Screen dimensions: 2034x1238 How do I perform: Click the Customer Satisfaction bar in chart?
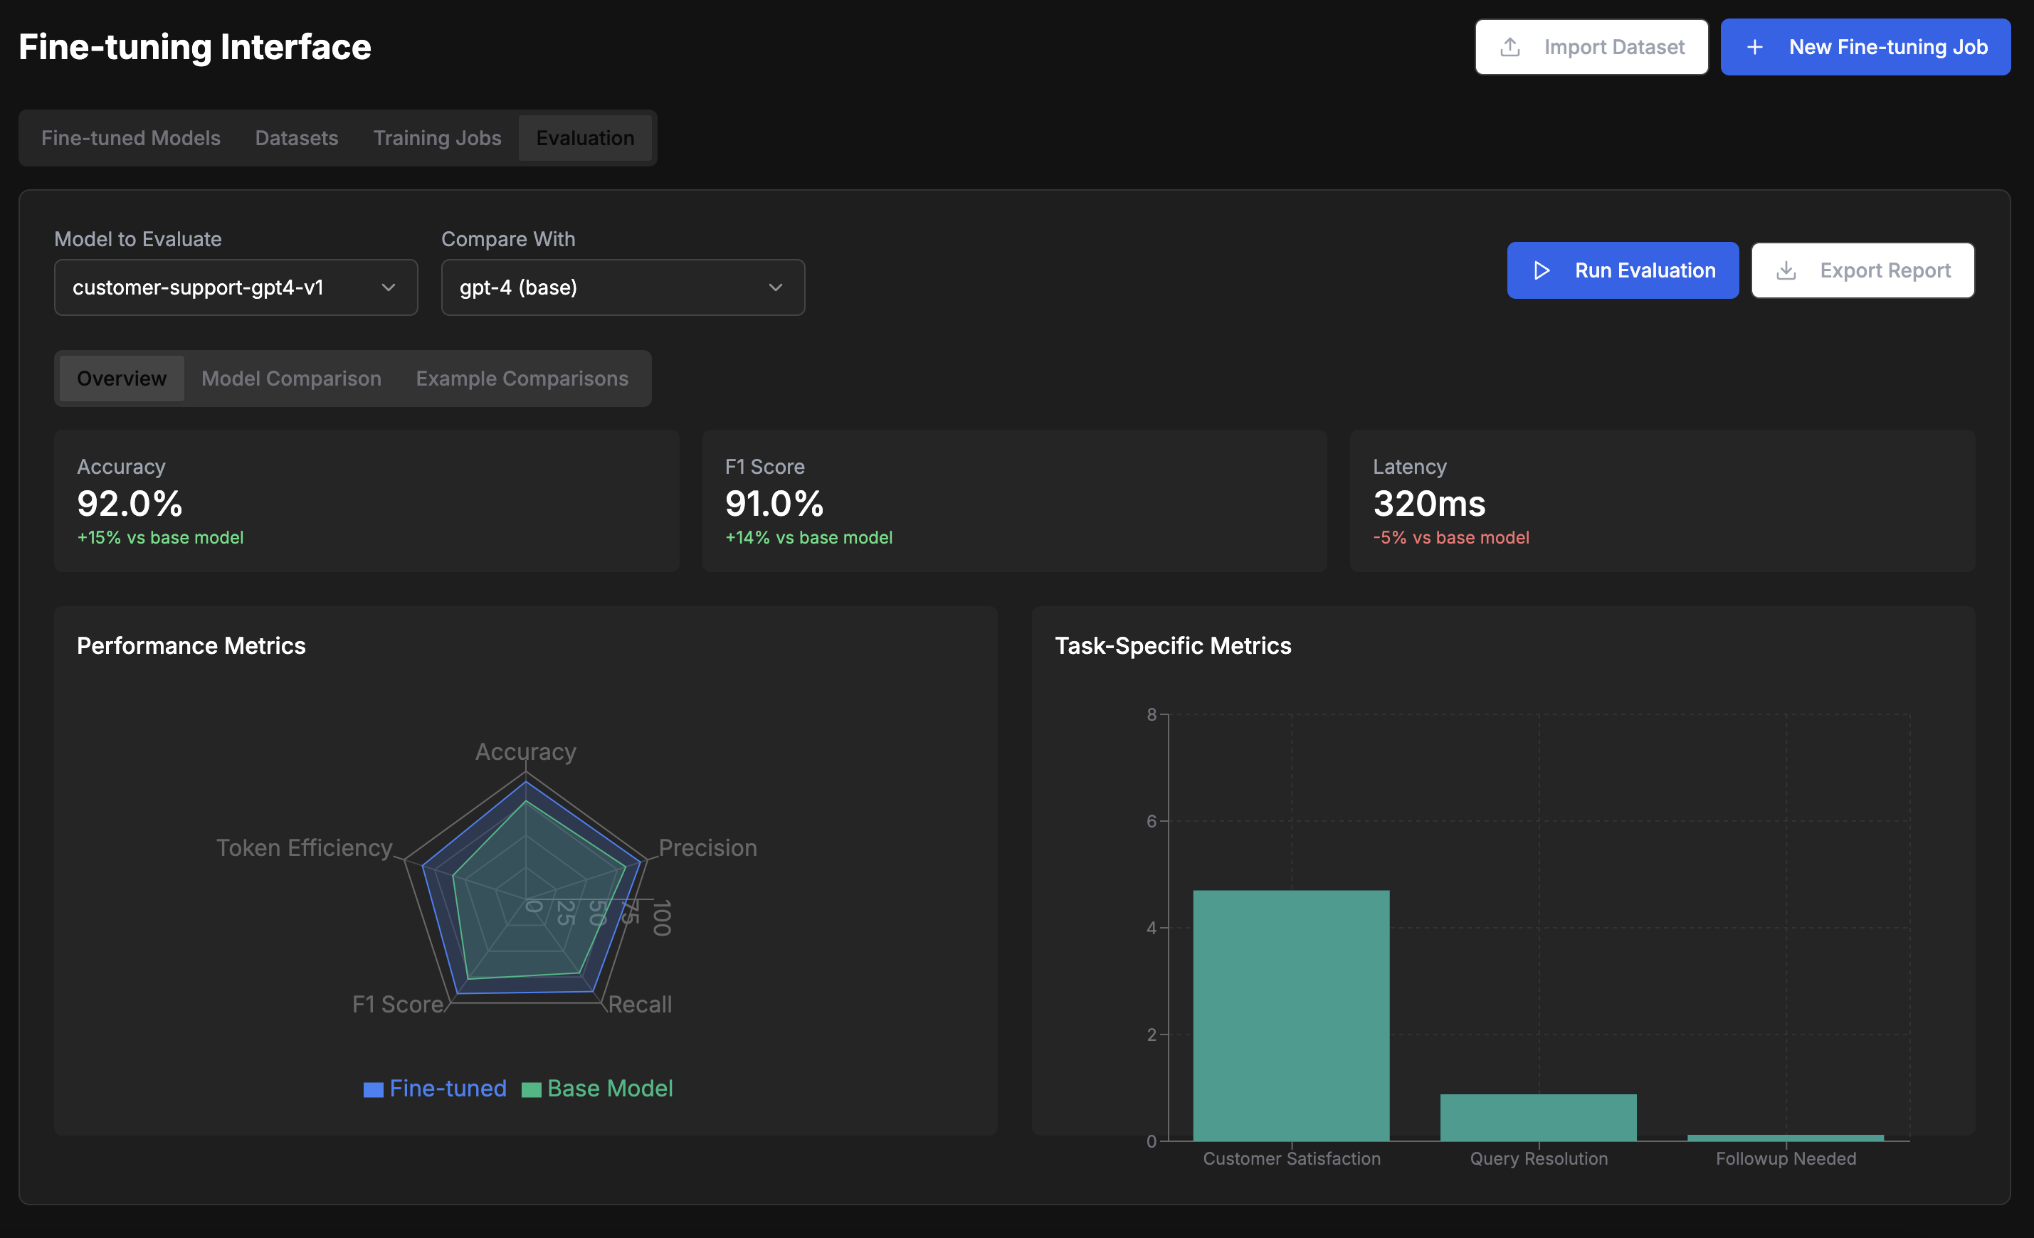(x=1291, y=1015)
